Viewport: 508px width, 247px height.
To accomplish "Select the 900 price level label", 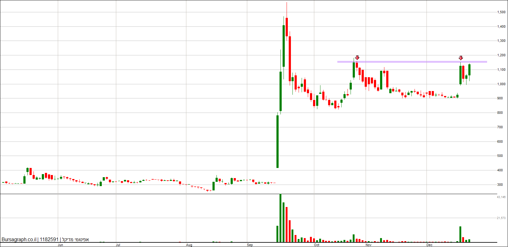I will point(500,98).
